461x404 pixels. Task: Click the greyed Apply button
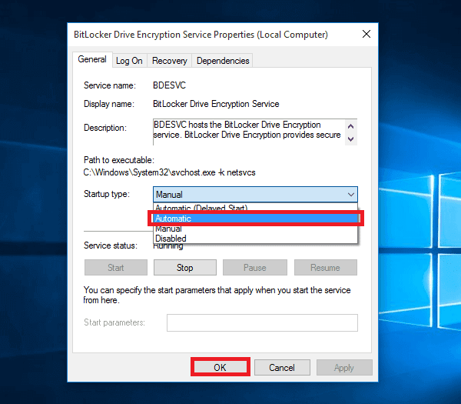point(344,368)
